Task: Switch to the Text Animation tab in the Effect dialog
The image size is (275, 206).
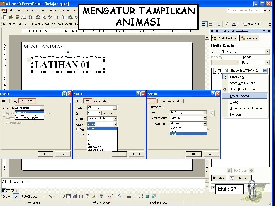Action: [x=175, y=101]
